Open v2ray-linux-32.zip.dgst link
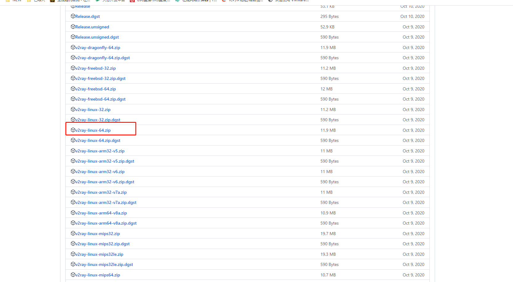 pos(98,120)
